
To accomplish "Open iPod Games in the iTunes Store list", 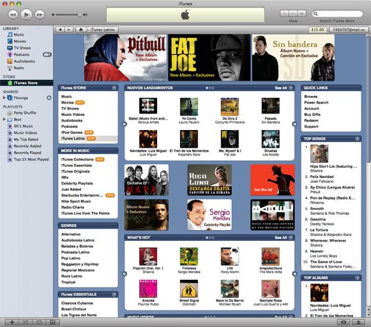I will coord(72,133).
